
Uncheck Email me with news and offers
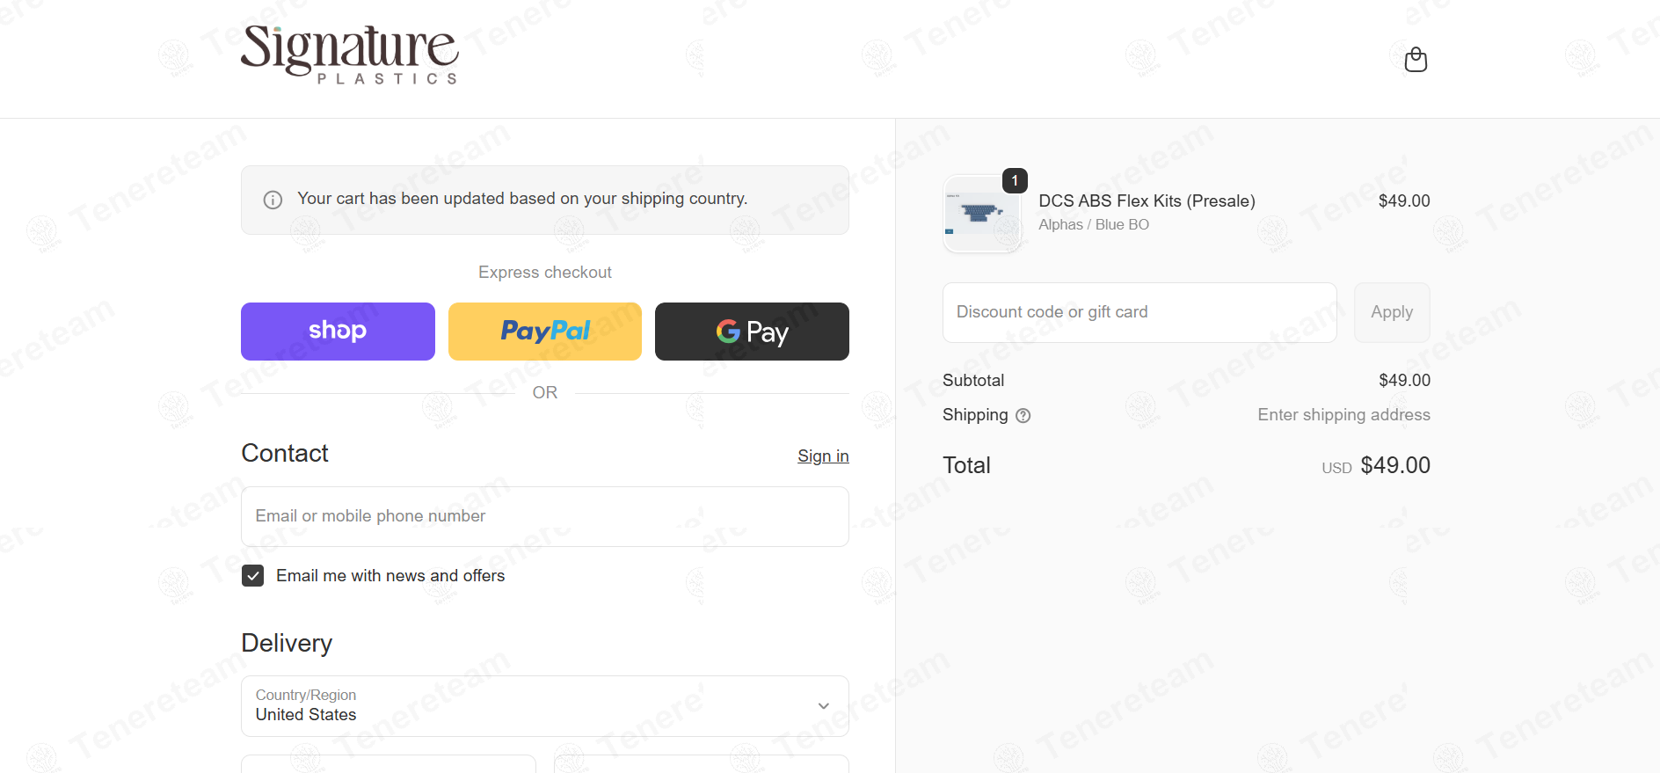252,576
